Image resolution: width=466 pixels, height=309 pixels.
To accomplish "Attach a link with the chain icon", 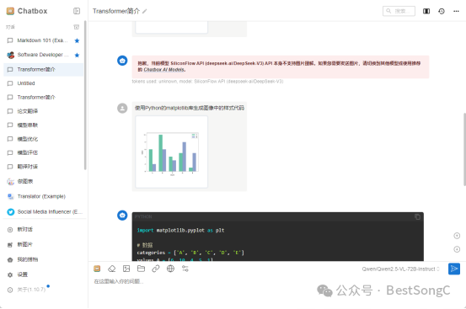I will point(156,269).
